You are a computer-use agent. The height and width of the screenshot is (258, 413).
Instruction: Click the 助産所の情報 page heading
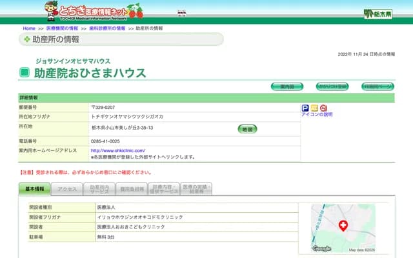pyautogui.click(x=56, y=39)
